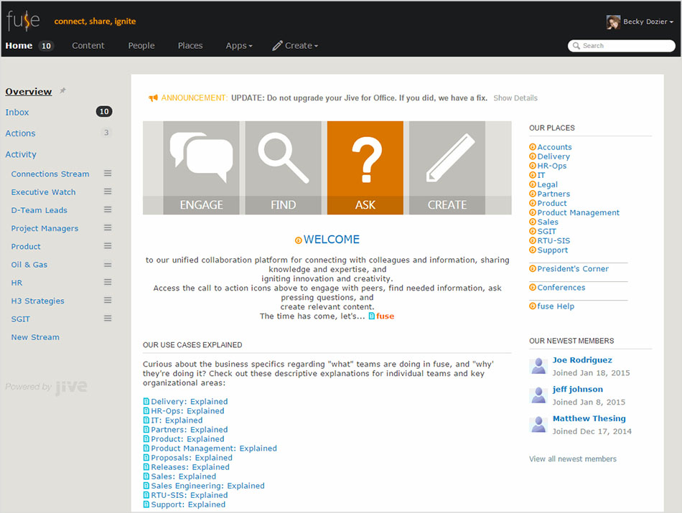This screenshot has height=513, width=682.
Task: Open the H3 Strategies menu icon
Action: (108, 301)
